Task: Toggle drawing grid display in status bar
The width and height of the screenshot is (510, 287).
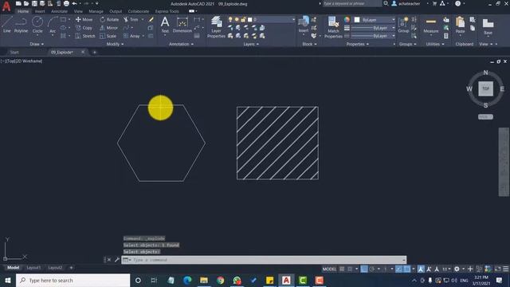Action: pos(342,269)
